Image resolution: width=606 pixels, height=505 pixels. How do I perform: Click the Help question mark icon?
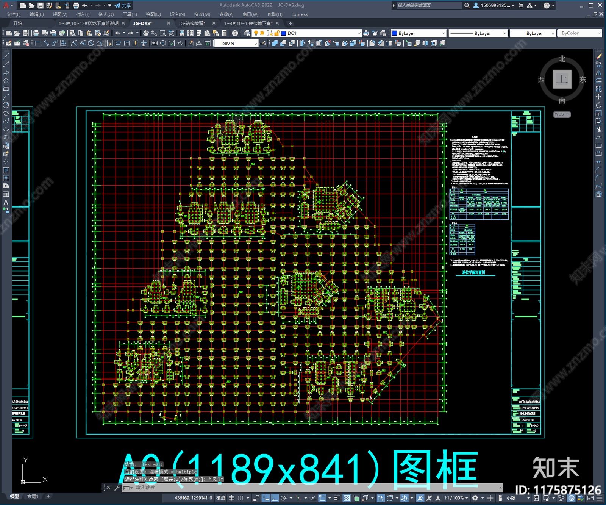point(235,33)
